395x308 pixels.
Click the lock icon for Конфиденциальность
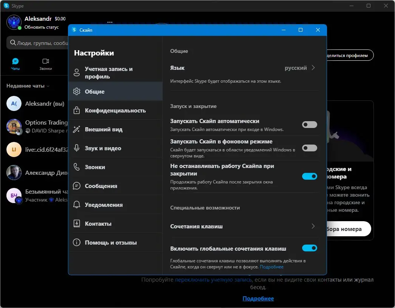coord(77,110)
